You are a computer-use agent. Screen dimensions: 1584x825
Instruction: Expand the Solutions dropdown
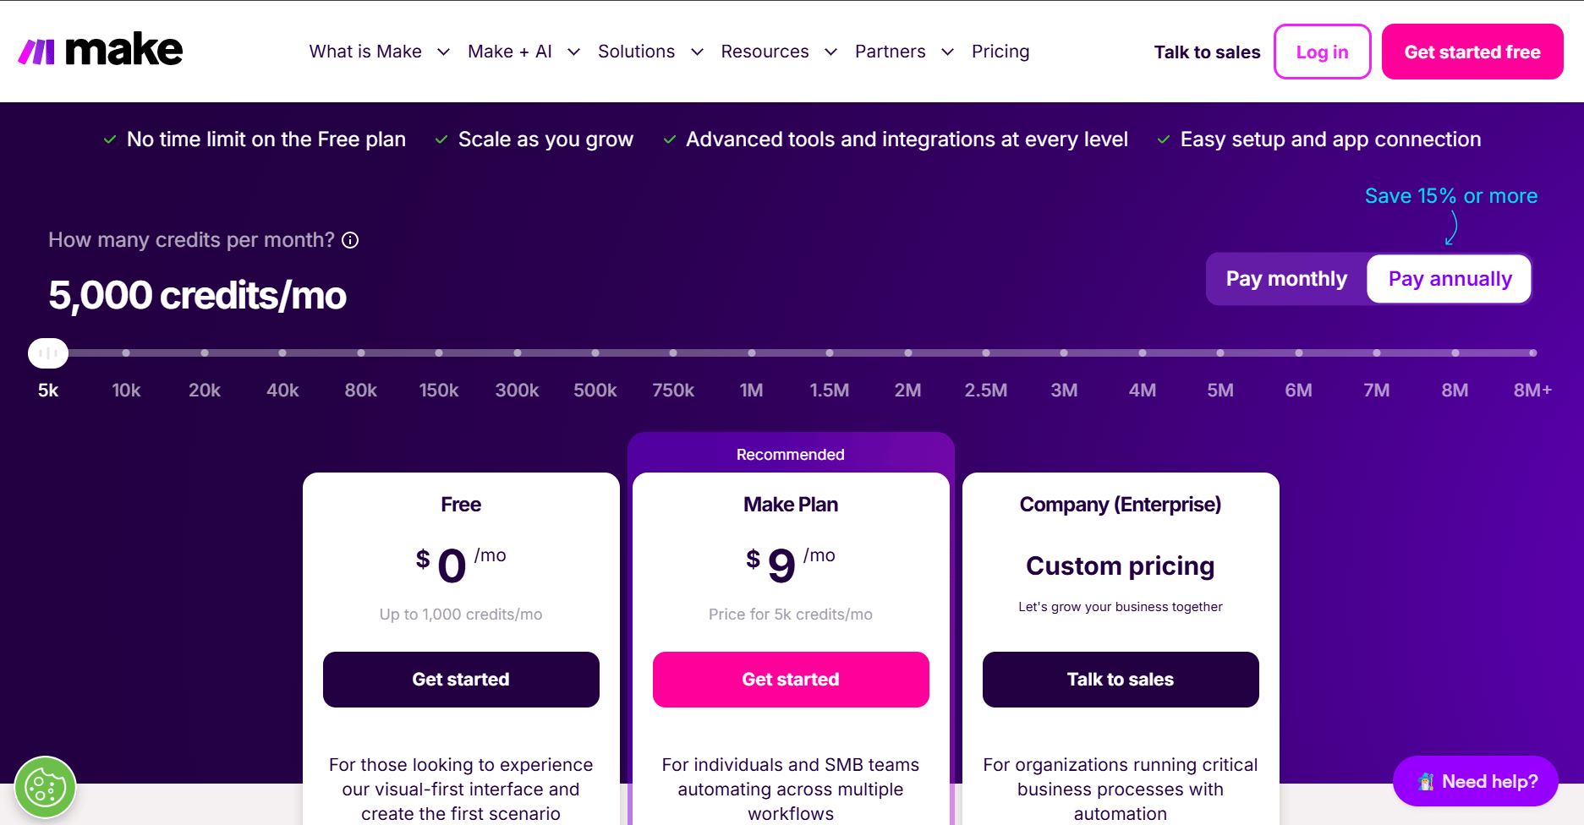pyautogui.click(x=650, y=52)
